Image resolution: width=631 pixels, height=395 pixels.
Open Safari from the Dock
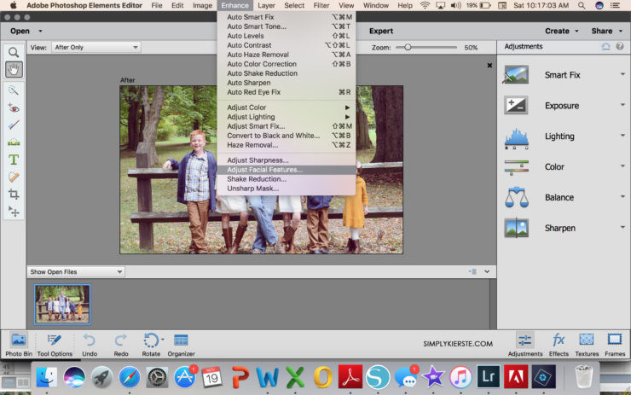130,377
